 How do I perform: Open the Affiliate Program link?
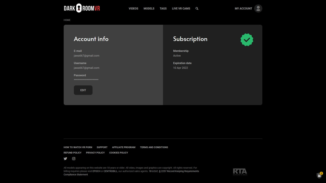[124, 147]
